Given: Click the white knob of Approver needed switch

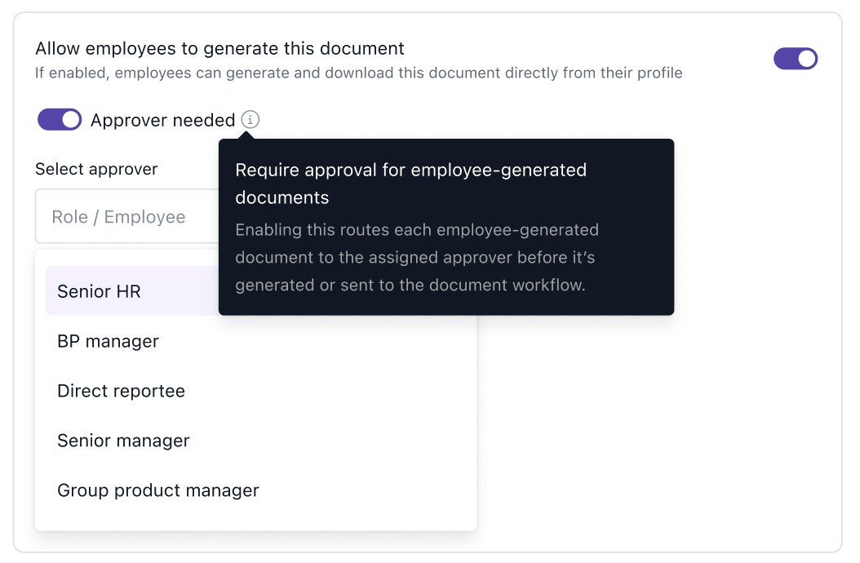Looking at the screenshot, I should [x=71, y=120].
